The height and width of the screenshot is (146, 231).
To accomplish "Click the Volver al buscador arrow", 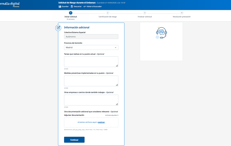I will tap(85, 7).
